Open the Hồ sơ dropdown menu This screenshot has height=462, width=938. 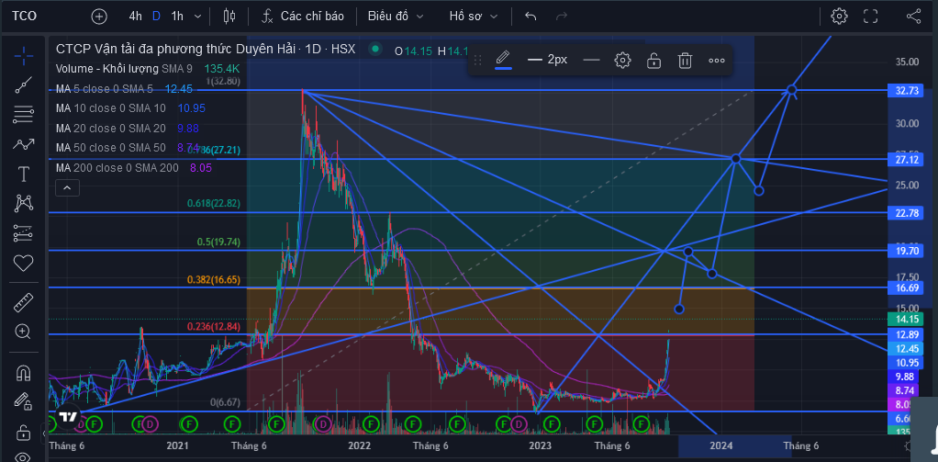[x=474, y=17]
